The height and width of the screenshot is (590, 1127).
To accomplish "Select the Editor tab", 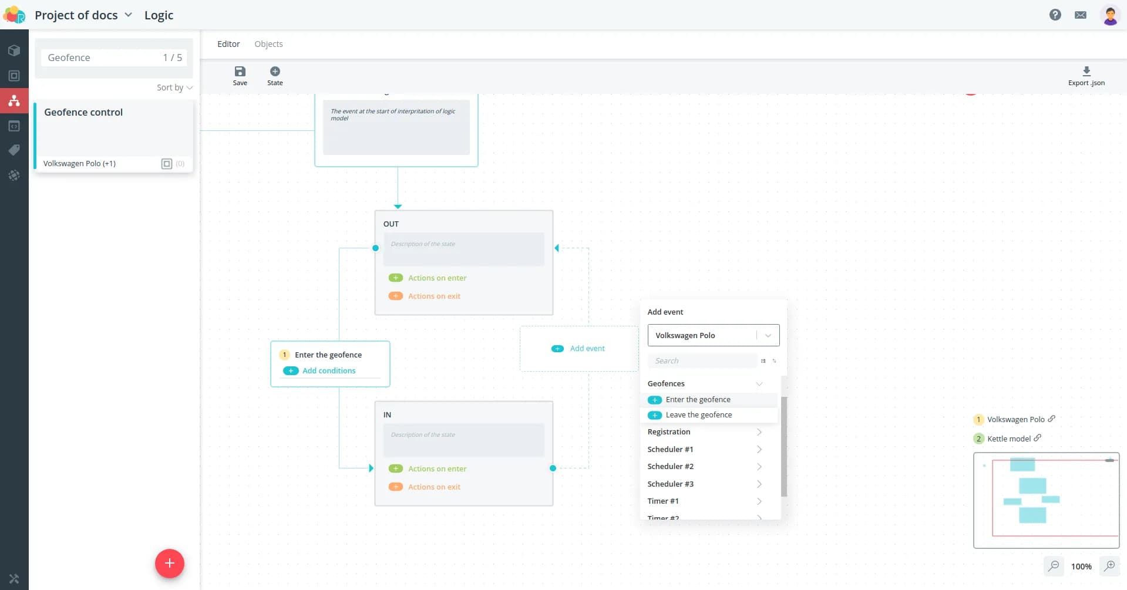I will click(228, 44).
